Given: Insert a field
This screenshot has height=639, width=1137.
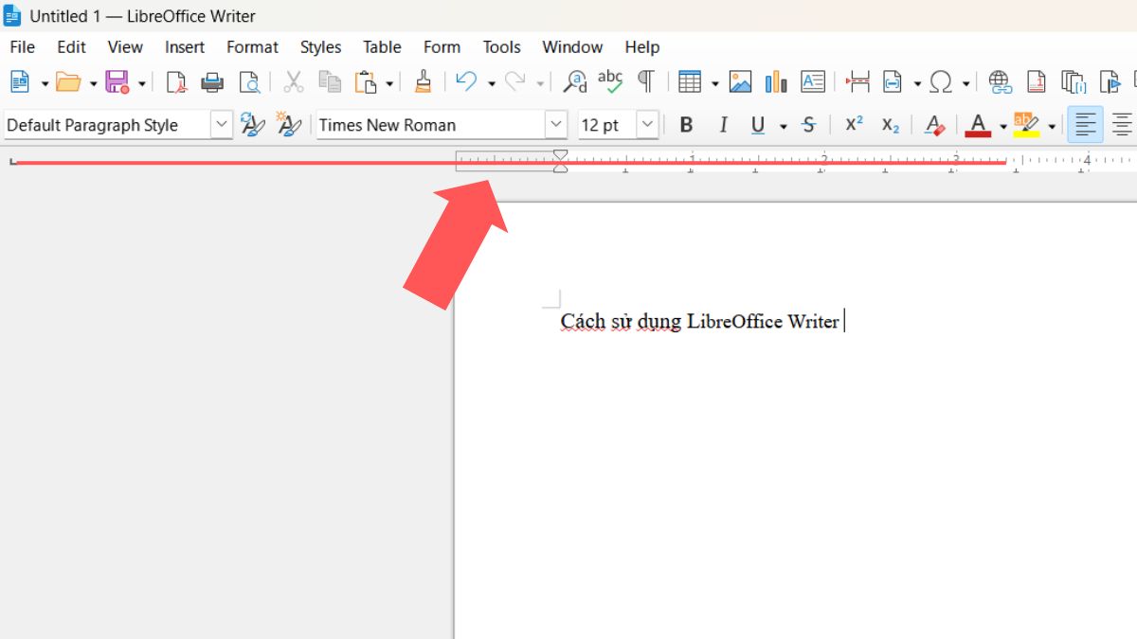Looking at the screenshot, I should [x=893, y=82].
